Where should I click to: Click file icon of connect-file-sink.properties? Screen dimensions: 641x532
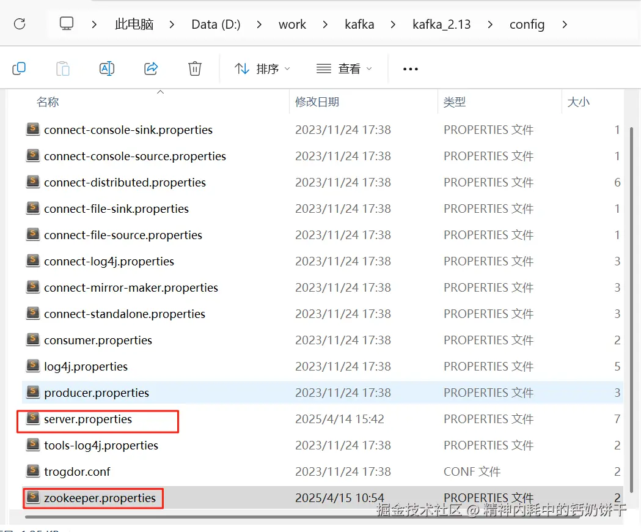point(33,208)
